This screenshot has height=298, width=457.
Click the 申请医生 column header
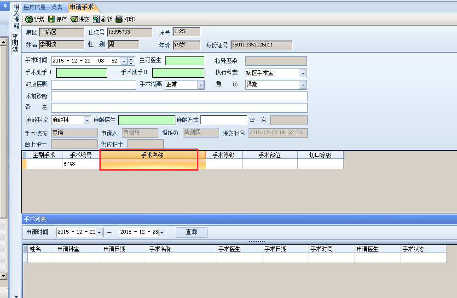(x=377, y=249)
